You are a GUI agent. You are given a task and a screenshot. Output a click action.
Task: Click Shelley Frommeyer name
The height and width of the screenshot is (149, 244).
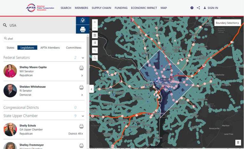coord(31,145)
